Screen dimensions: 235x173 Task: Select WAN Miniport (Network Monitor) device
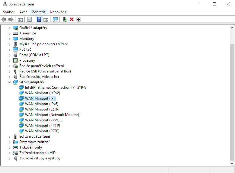pos(52,115)
